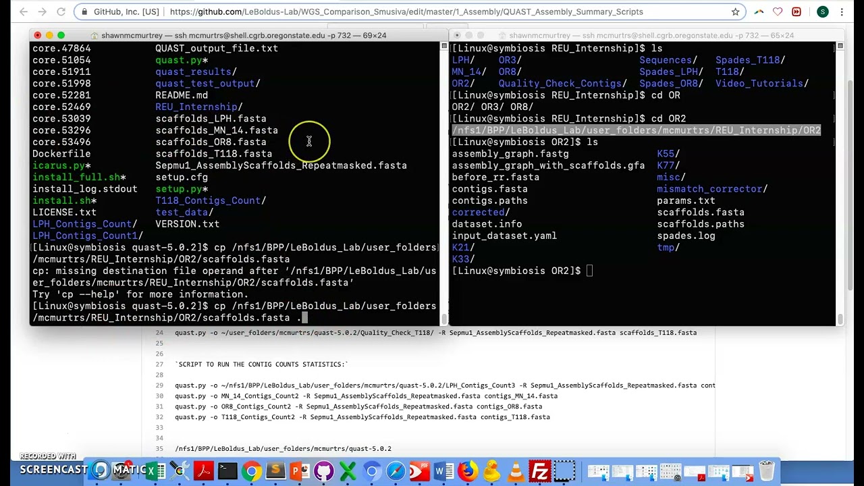Click scaffolds.fasta in right terminal listing
The image size is (864, 486).
click(x=701, y=213)
